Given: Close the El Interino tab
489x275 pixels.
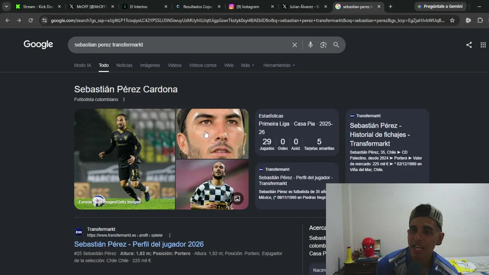Looking at the screenshot, I should (x=166, y=6).
